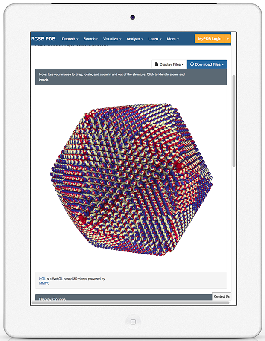
Task: Click the 3D virus capsid structure viewer
Action: pyautogui.click(x=131, y=178)
